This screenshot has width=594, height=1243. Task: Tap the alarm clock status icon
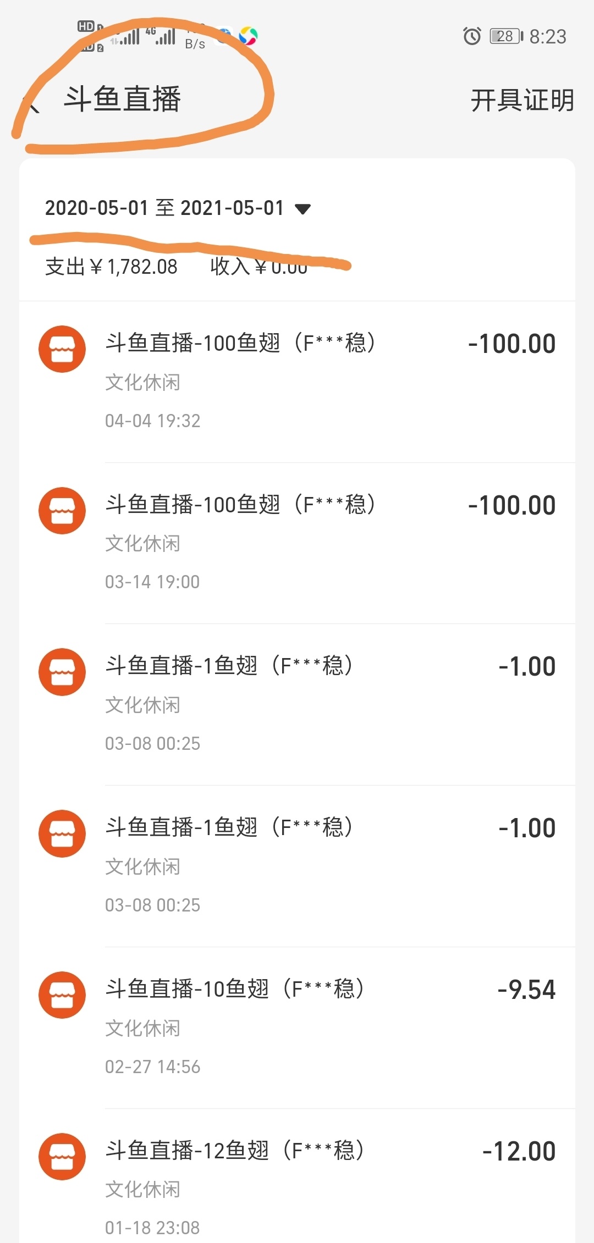pos(472,36)
